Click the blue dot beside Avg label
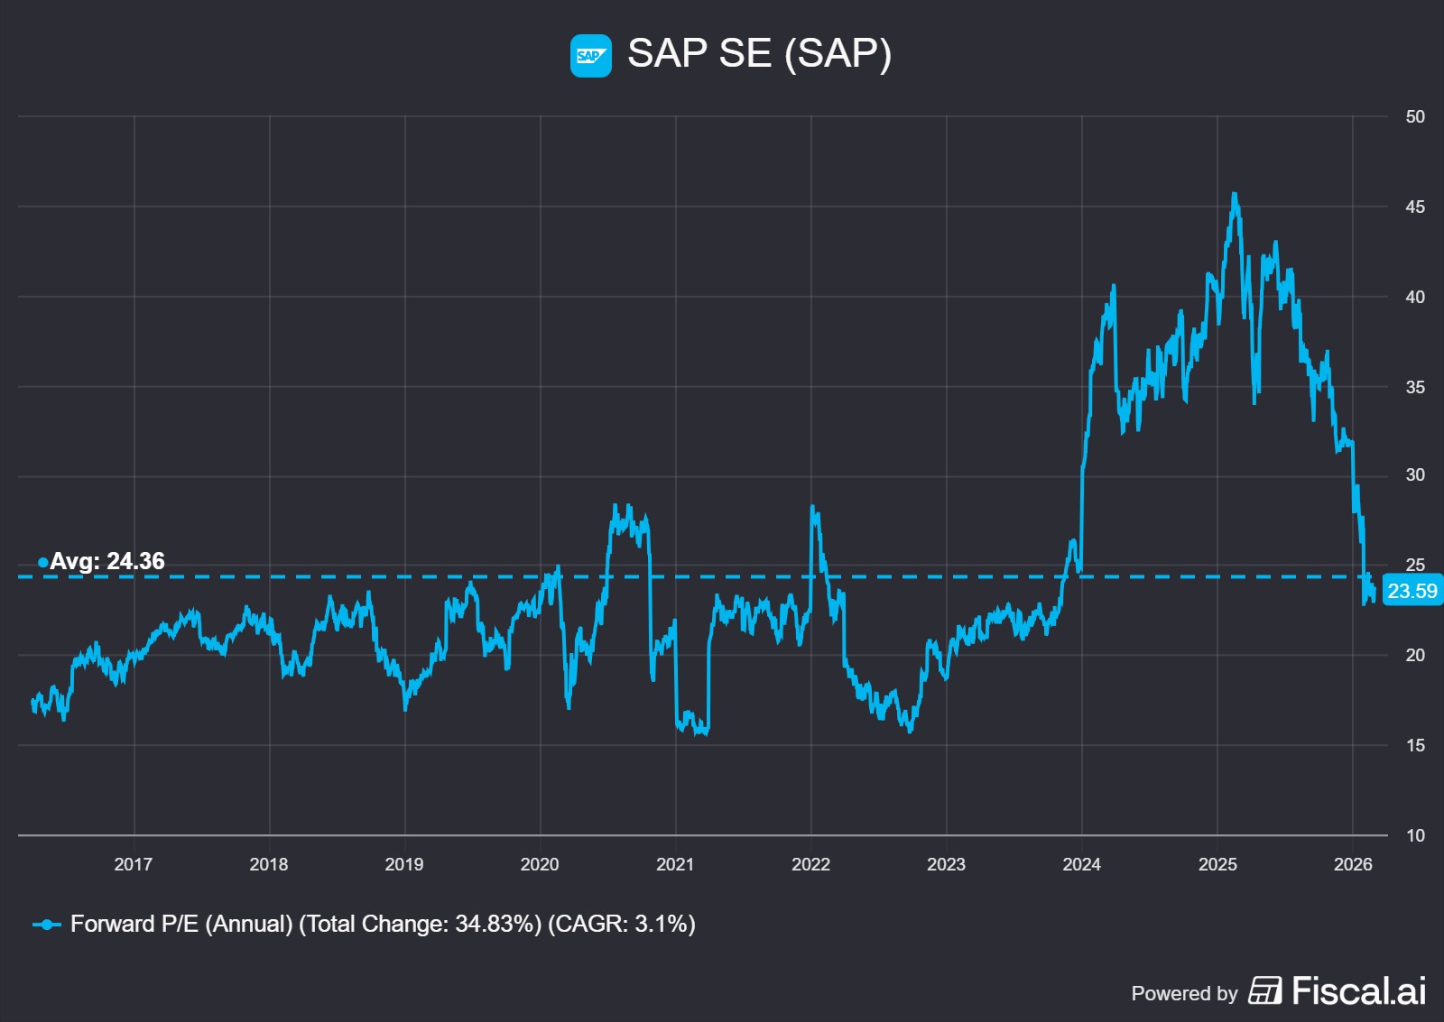This screenshot has width=1444, height=1022. coord(42,563)
